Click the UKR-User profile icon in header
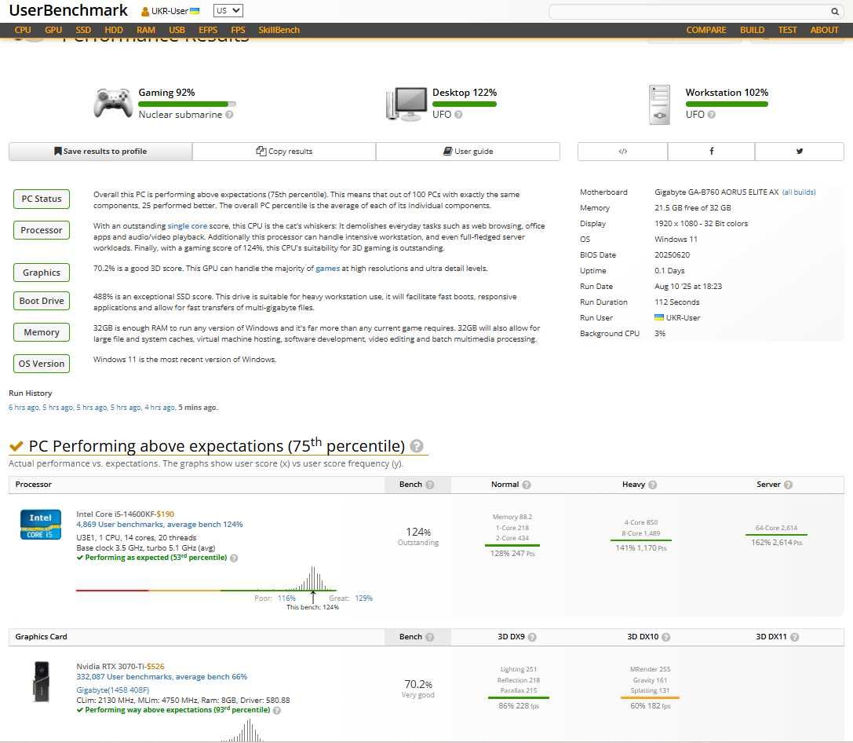 145,12
